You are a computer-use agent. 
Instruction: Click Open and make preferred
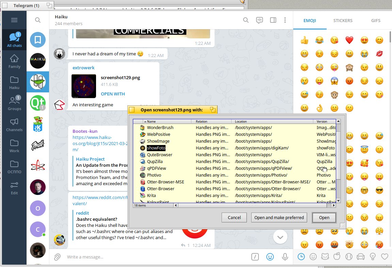pos(279,218)
